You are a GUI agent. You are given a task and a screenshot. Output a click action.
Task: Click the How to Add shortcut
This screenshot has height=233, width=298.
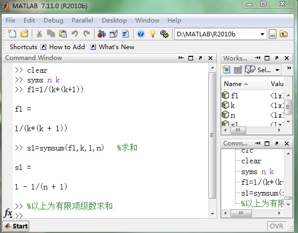(x=62, y=47)
